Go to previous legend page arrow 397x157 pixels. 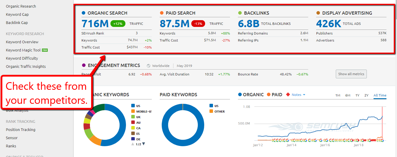click(x=133, y=144)
